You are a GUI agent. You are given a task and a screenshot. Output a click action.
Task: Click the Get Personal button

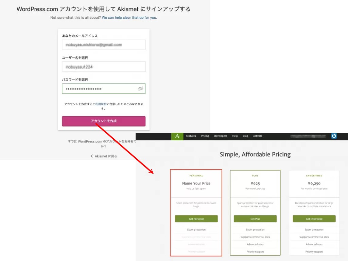coord(196,219)
